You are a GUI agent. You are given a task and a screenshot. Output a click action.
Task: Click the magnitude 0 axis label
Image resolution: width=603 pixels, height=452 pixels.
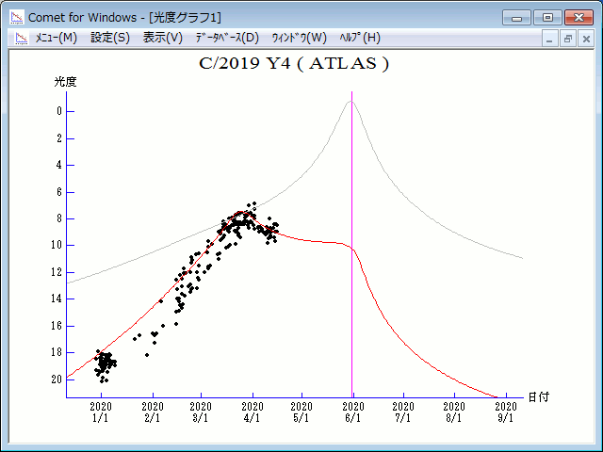click(59, 111)
